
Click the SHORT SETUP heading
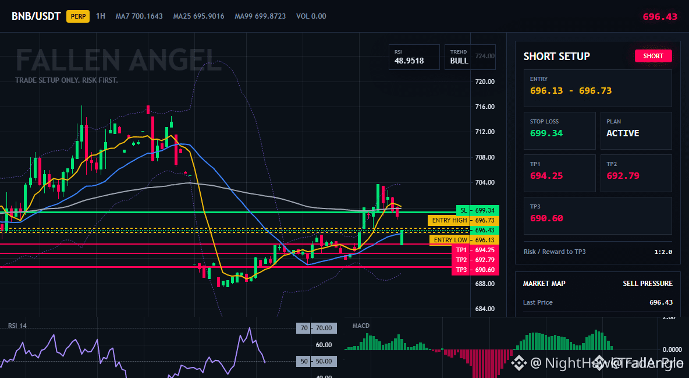(x=556, y=56)
